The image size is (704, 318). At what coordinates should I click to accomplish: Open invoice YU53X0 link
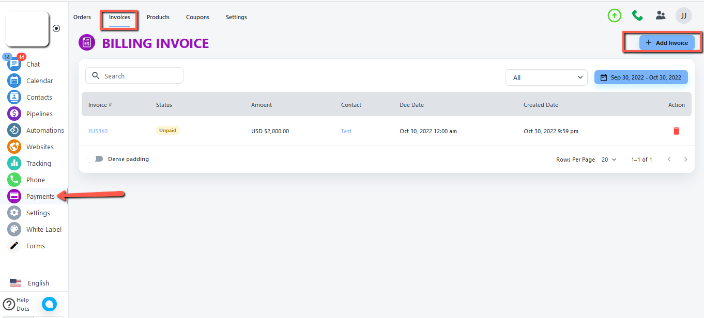pos(98,131)
